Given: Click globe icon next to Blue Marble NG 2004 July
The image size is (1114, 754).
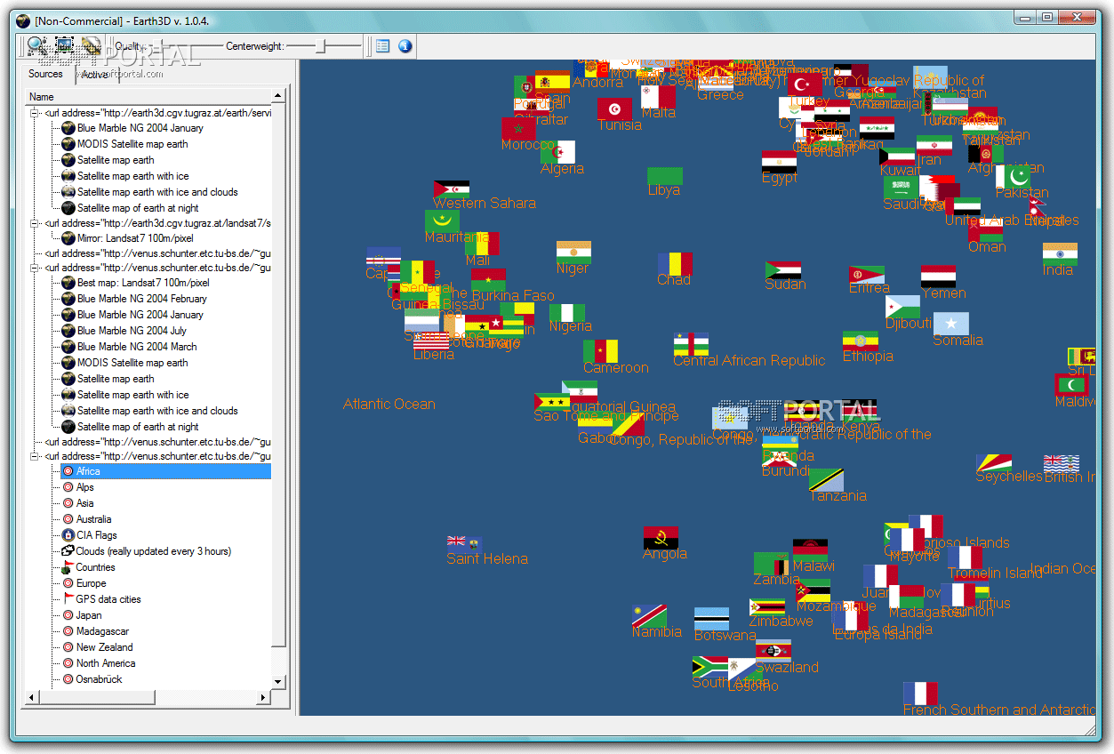Looking at the screenshot, I should click(x=68, y=331).
